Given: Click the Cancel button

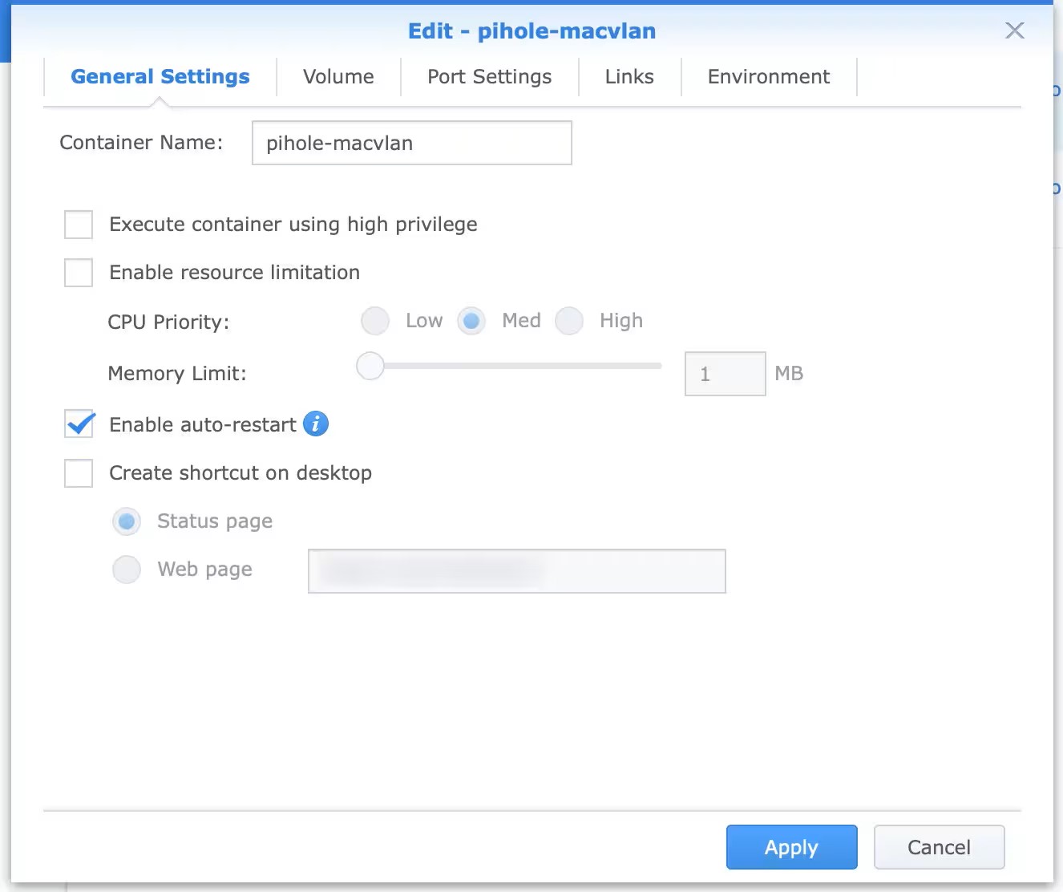Looking at the screenshot, I should (x=939, y=847).
